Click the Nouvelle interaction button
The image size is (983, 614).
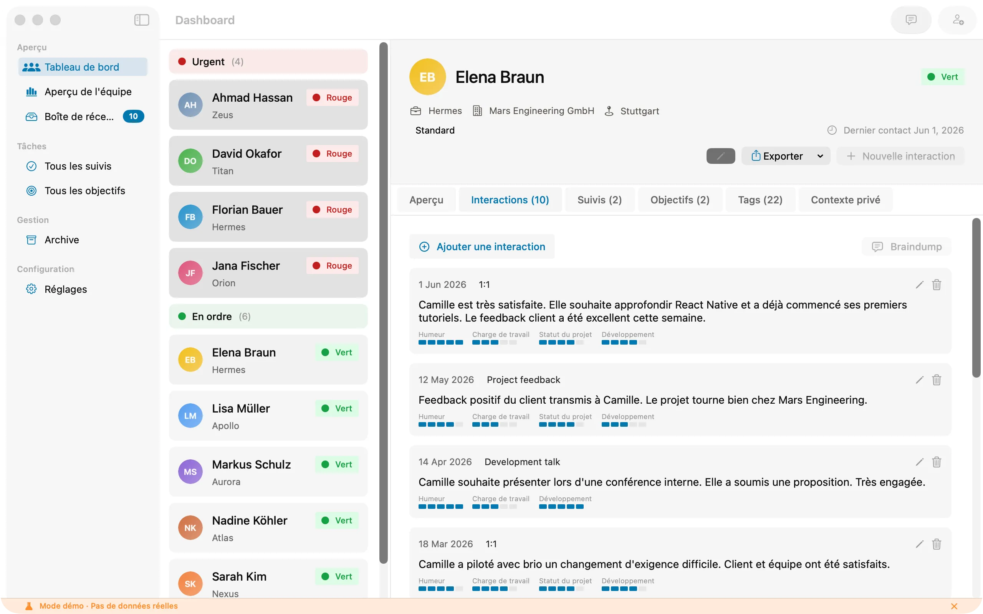pyautogui.click(x=900, y=156)
